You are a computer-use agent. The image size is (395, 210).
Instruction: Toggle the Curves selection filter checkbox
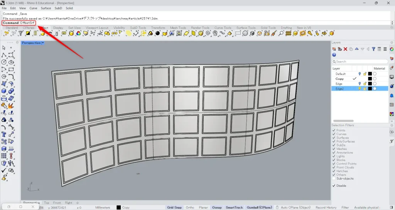click(x=334, y=134)
